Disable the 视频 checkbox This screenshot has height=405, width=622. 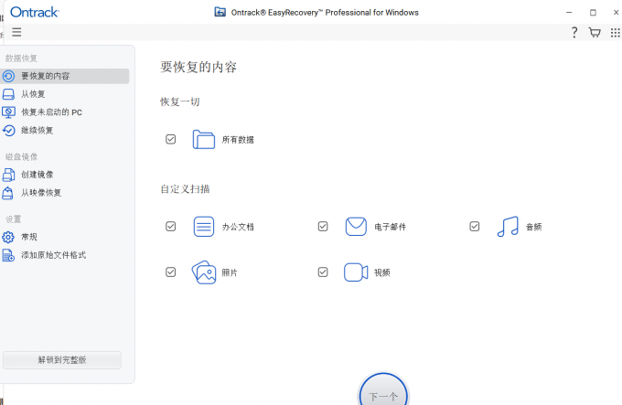[323, 272]
